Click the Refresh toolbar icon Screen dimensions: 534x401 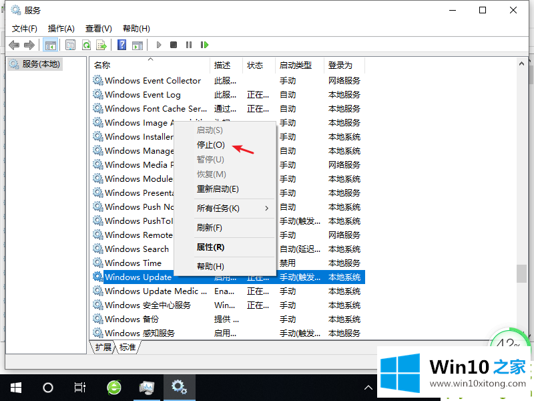(87, 45)
